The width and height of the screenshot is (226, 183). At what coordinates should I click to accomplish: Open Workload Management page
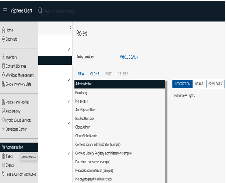click(19, 75)
